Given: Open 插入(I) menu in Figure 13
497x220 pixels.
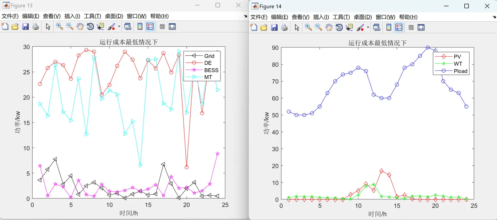Looking at the screenshot, I should click(72, 16).
